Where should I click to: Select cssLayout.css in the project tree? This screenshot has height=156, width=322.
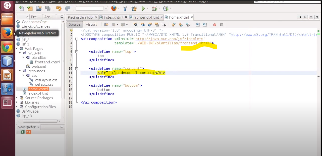[x=46, y=80]
